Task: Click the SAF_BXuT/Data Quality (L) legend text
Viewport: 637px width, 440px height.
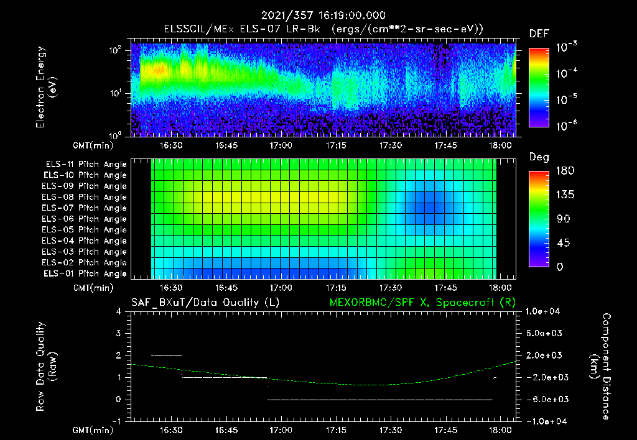Action: [x=205, y=303]
